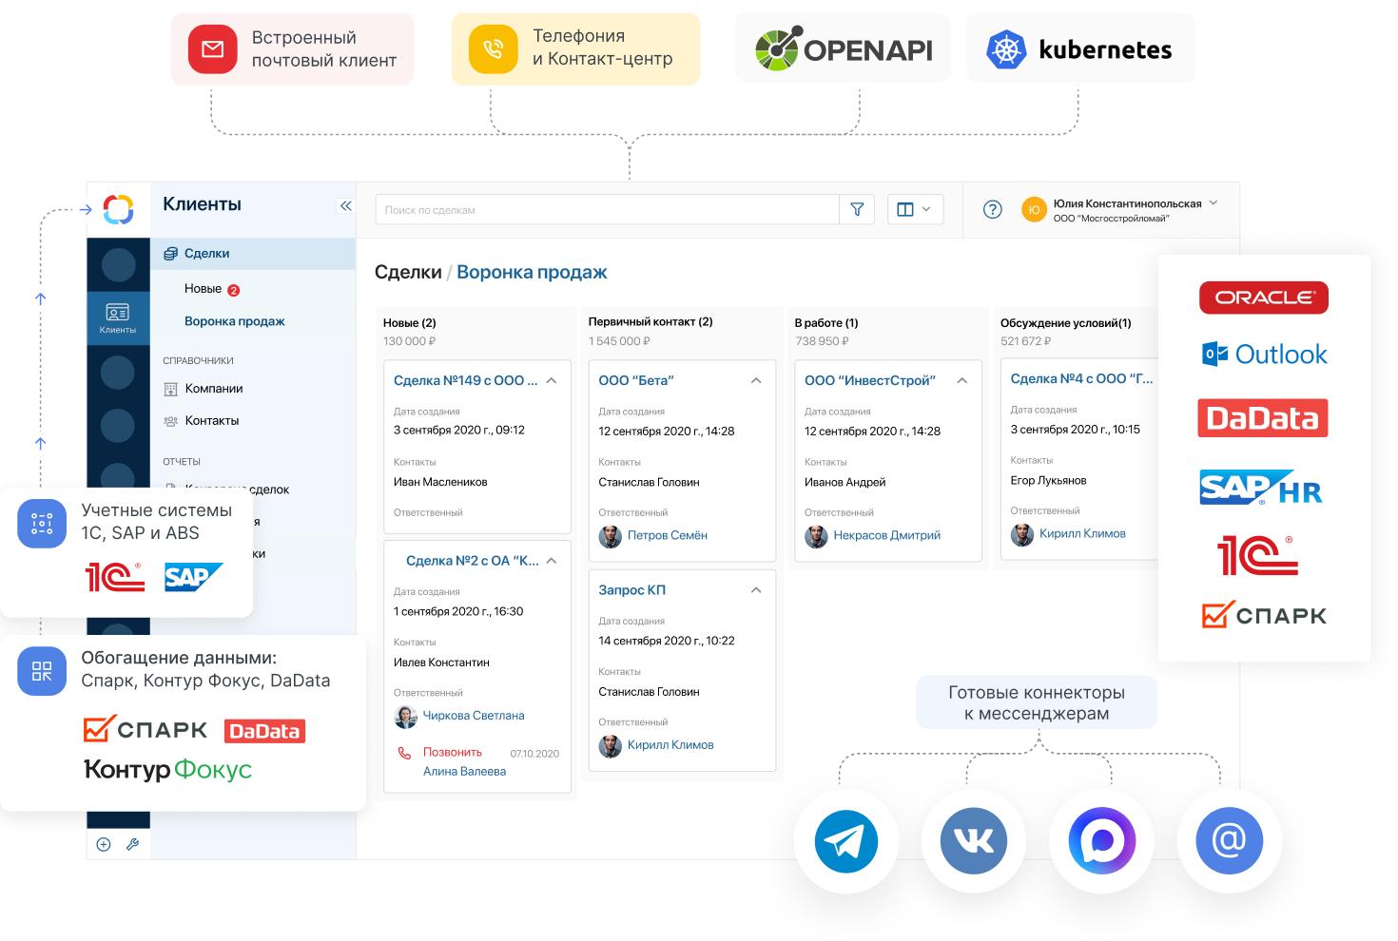This screenshot has width=1398, height=941.
Task: Click Алина Валеева under call task
Action: 464,772
